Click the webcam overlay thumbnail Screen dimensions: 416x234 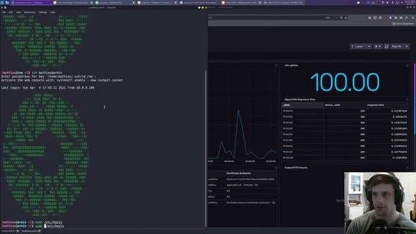380,203
